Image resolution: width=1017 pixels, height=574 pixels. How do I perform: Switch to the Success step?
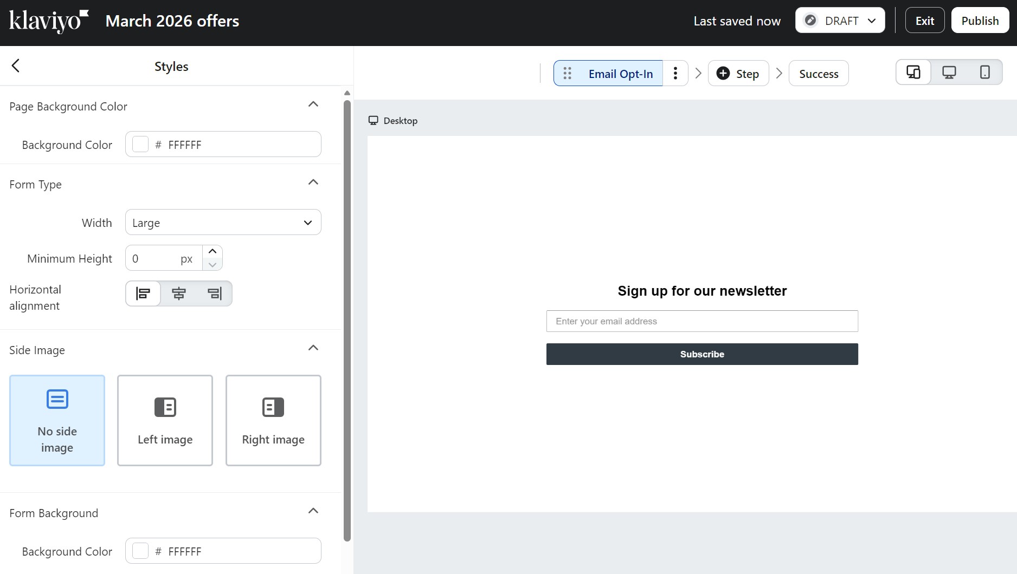818,73
